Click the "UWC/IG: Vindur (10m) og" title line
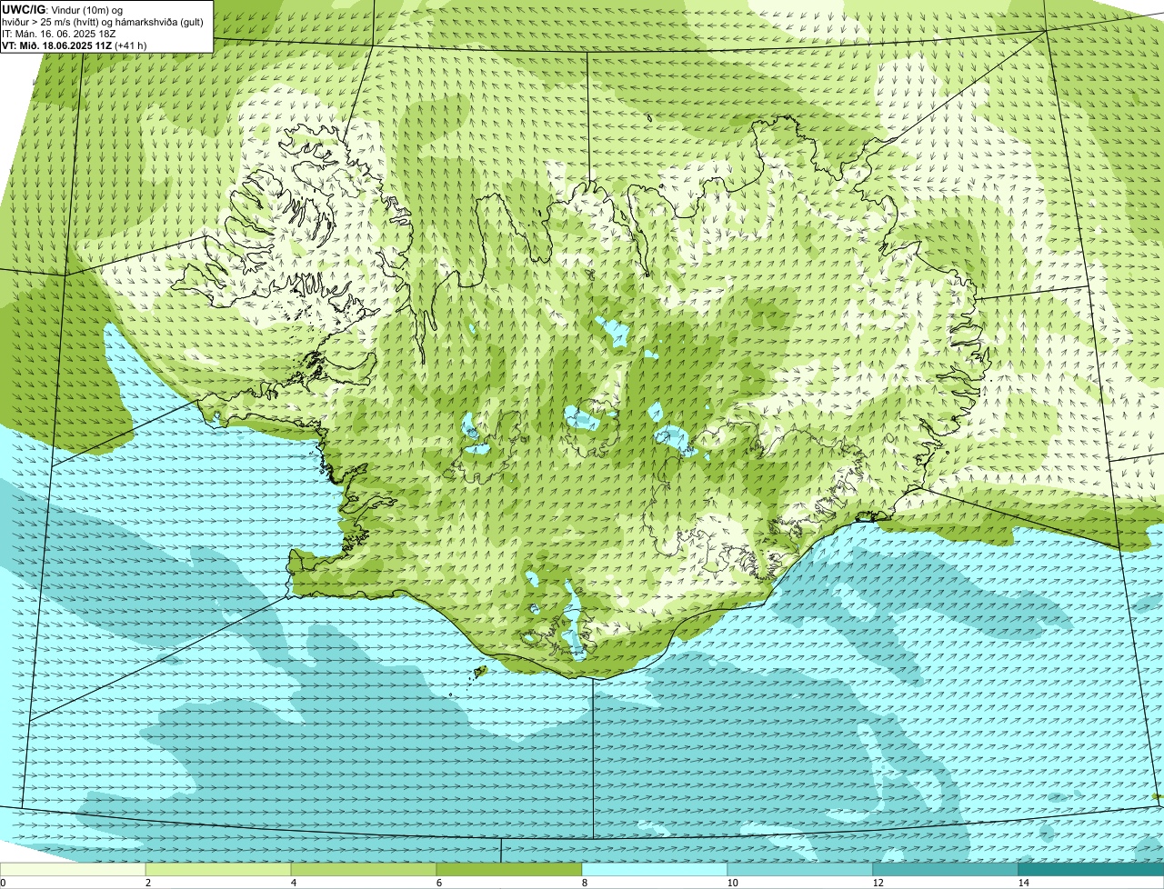Viewport: 1164px width, 889px height. tap(63, 9)
